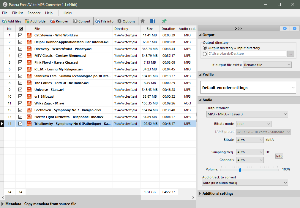
Task: Open the If output file exists dropdown
Action: pyautogui.click(x=267, y=65)
